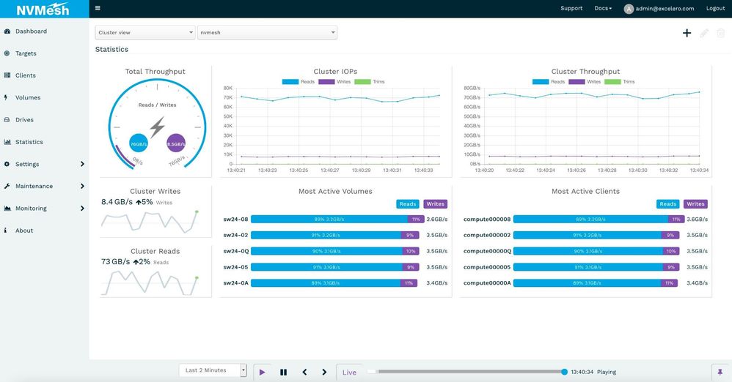Expand the Monitoring submenu chevron
The image size is (732, 382).
tap(82, 209)
